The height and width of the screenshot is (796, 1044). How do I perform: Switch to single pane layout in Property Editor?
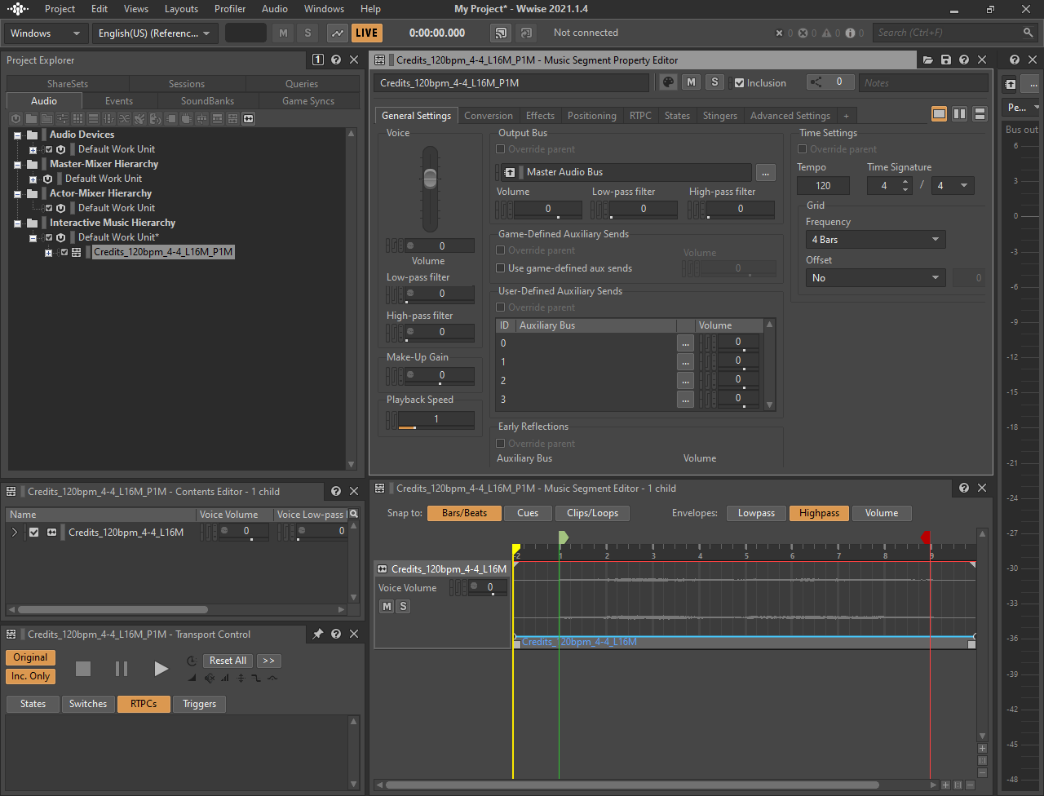940,114
